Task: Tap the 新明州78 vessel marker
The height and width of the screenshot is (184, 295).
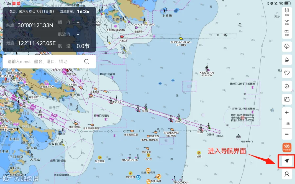Action: pos(131,173)
